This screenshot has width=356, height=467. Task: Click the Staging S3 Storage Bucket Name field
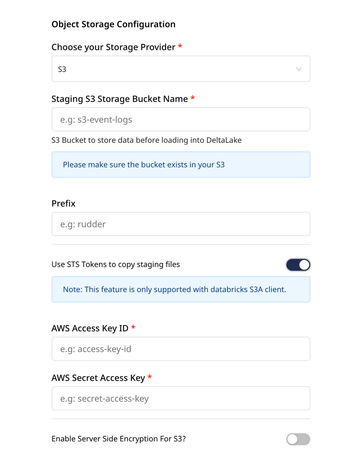(x=181, y=119)
